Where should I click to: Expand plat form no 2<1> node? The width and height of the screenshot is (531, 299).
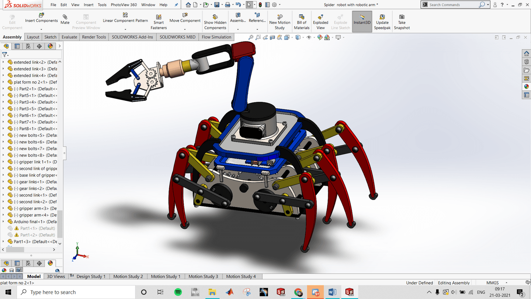point(3,82)
